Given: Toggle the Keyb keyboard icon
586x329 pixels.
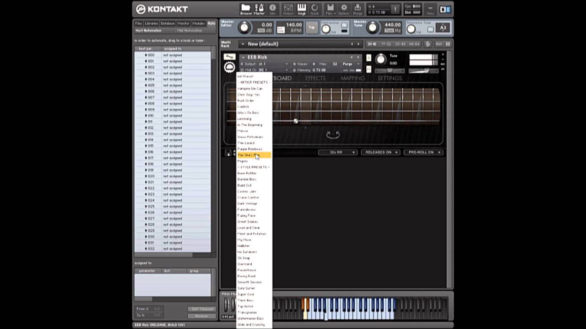Looking at the screenshot, I should pyautogui.click(x=302, y=9).
